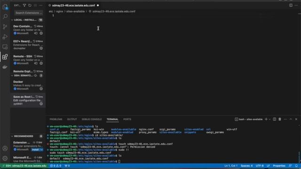Go to line via Ln 1, Col 1
Screen dimensions: 301x169
pyautogui.click(x=231, y=166)
